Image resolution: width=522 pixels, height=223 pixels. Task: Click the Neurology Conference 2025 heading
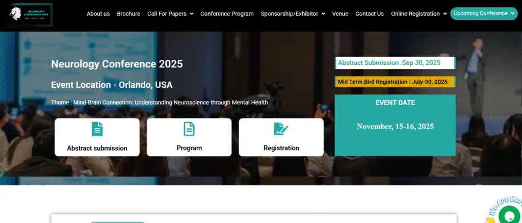tap(117, 64)
